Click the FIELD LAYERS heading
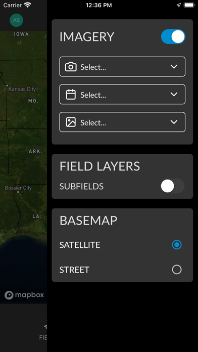This screenshot has width=198, height=352. point(100,166)
